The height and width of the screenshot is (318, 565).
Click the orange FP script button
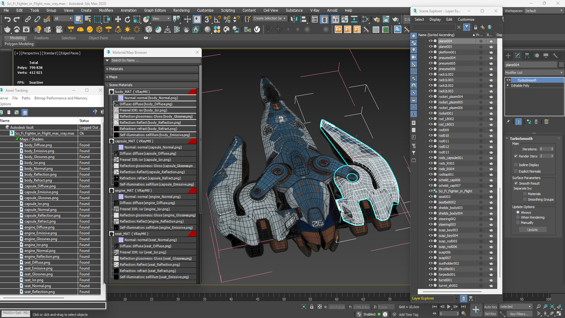[x=338, y=29]
